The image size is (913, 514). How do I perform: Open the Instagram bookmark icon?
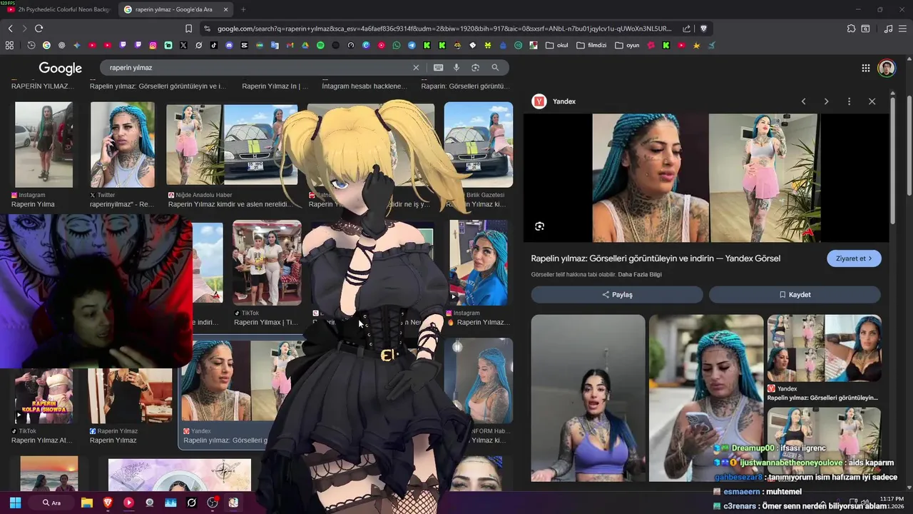click(153, 45)
